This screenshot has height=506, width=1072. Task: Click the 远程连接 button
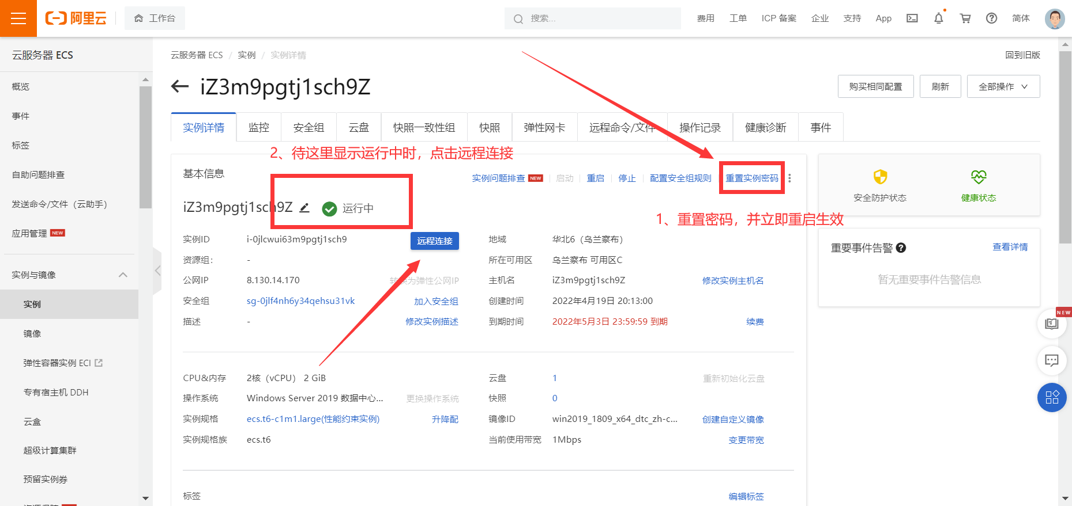point(435,241)
